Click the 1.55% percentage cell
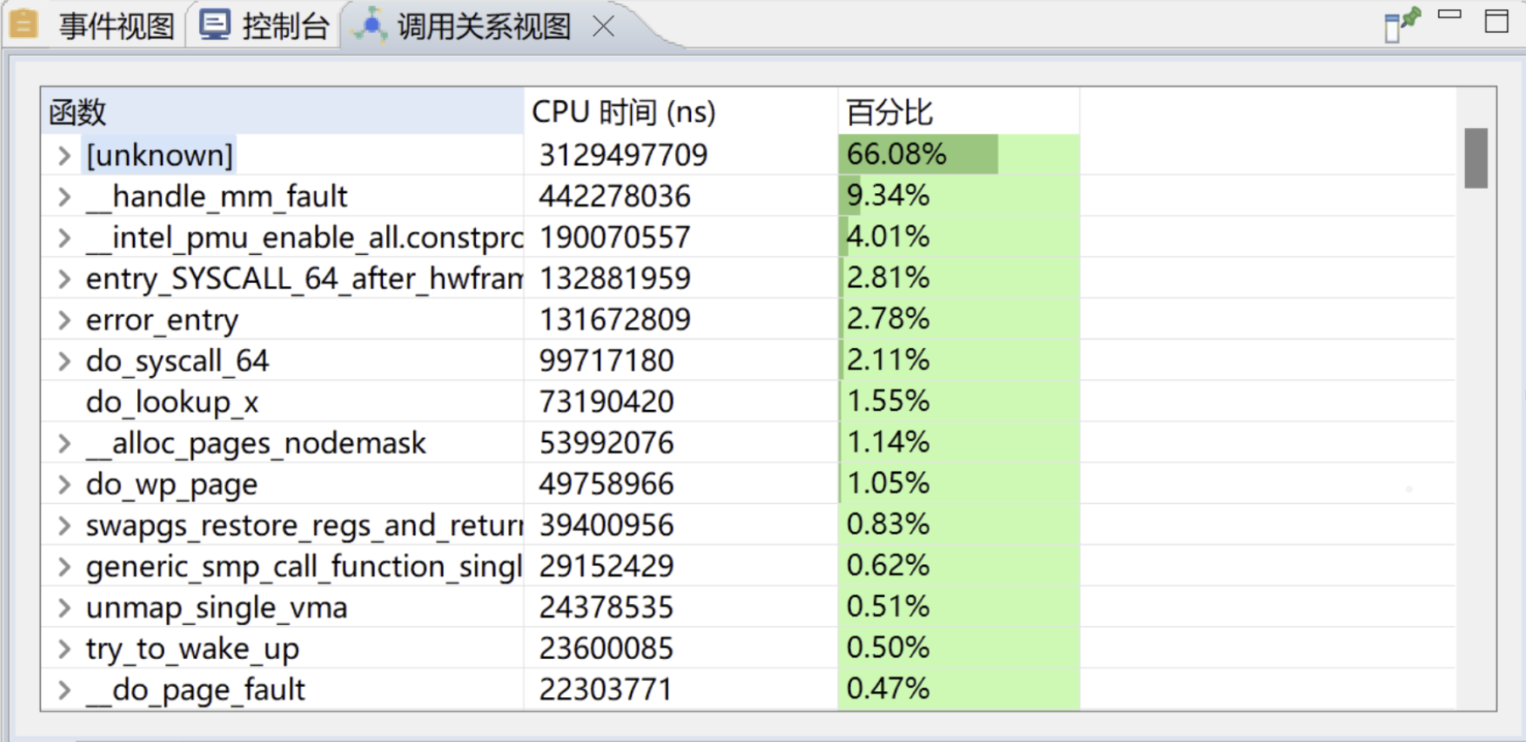 click(x=959, y=401)
